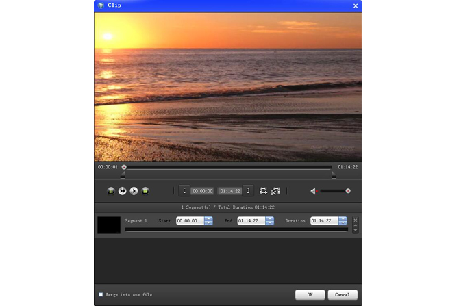
Task: Pause the video playback
Action: [x=111, y=191]
